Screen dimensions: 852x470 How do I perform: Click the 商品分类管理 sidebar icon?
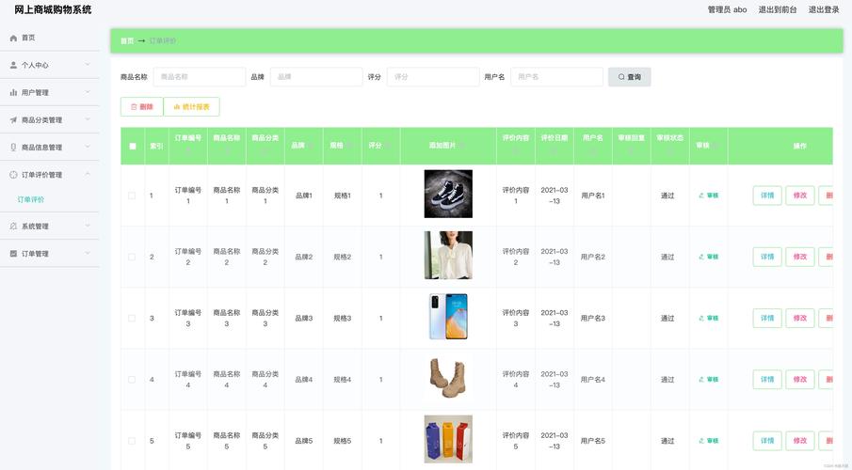13,120
